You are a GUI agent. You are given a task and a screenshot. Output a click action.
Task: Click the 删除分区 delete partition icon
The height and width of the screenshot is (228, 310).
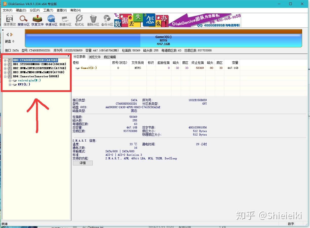coord(93,20)
